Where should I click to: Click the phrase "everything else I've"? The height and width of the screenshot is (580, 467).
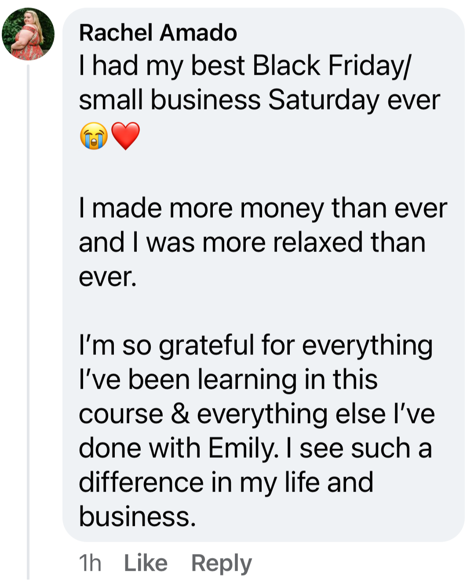point(316,414)
